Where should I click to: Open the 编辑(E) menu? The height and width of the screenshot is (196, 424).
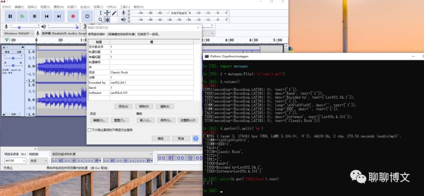19,7
